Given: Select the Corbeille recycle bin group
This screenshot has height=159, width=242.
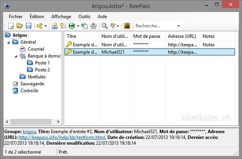Looking at the screenshot, I should tap(29, 91).
